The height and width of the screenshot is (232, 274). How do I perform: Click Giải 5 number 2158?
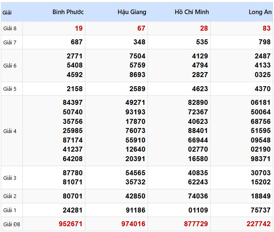tap(75, 89)
